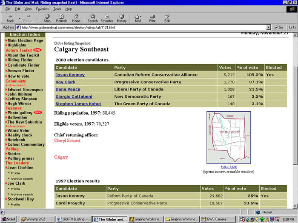Click the page scrollbar up arrow
Screen dimensions: 298x223
tap(295, 35)
